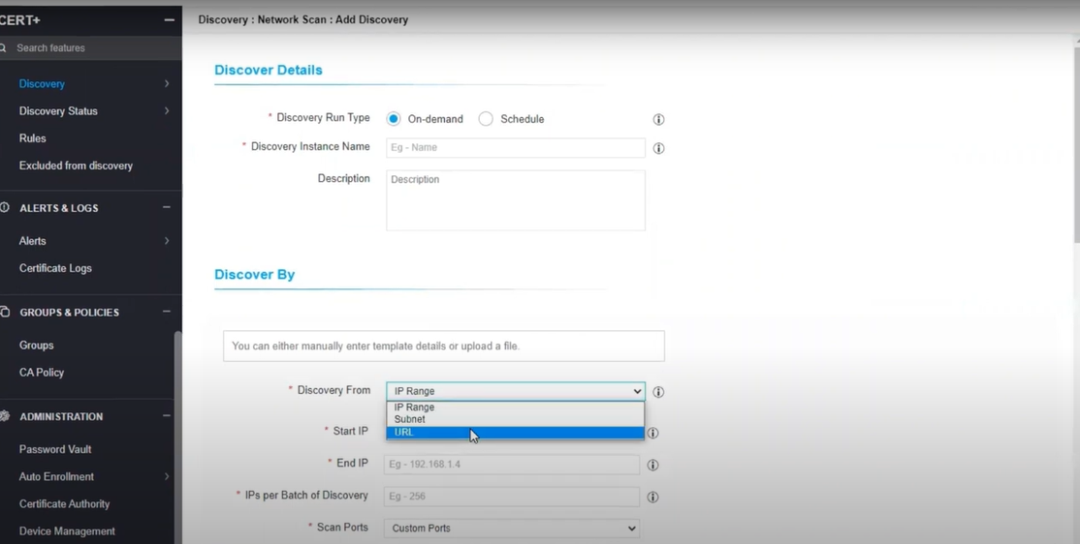Click info icon beside Start IP field

pos(653,434)
